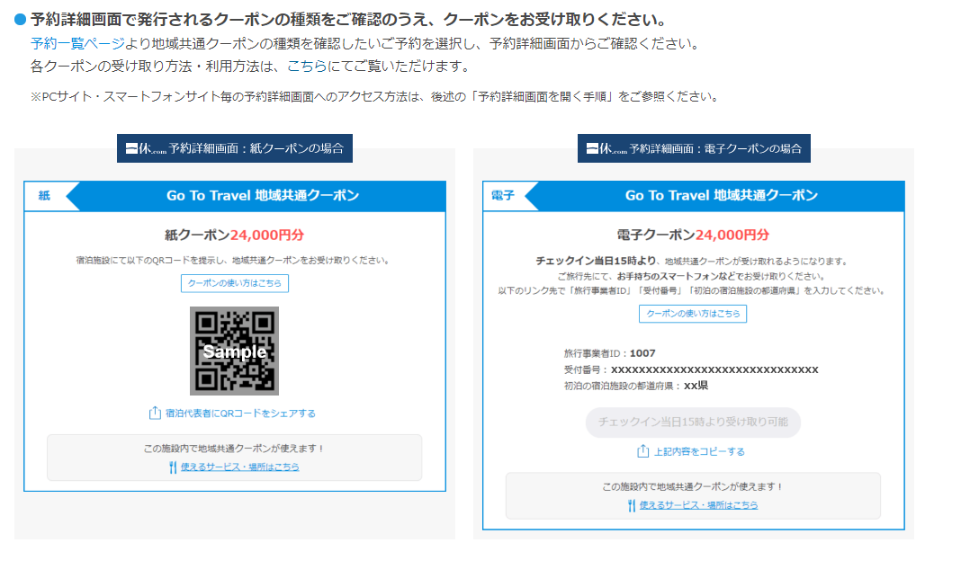Image resolution: width=970 pixels, height=578 pixels.
Task: Click the 紙 label tag
Action: 45,196
